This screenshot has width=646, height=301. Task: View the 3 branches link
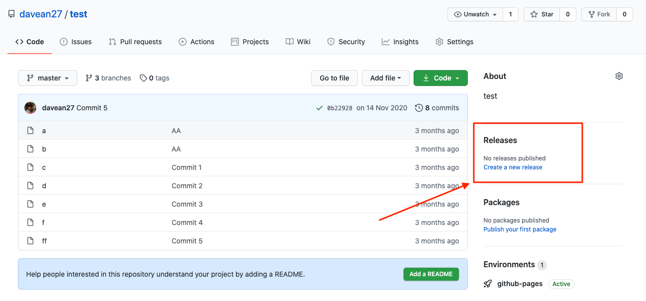(108, 78)
